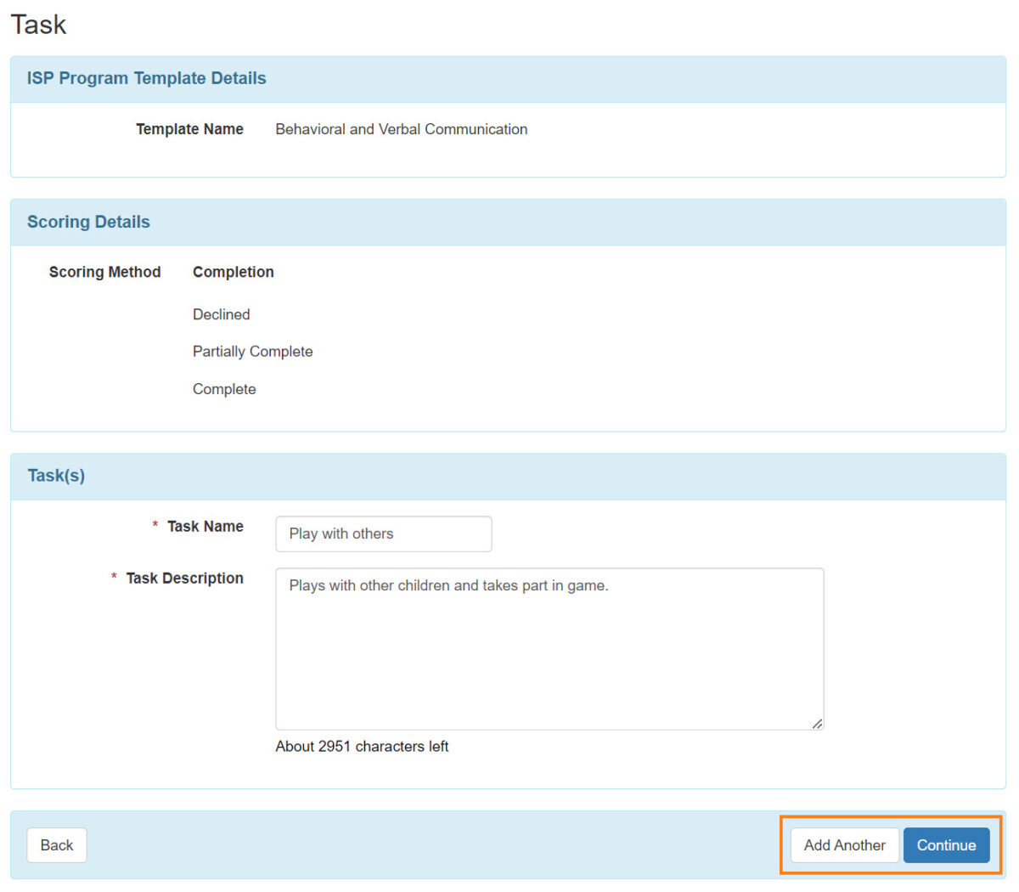Select the Complete scoring option

click(x=224, y=388)
